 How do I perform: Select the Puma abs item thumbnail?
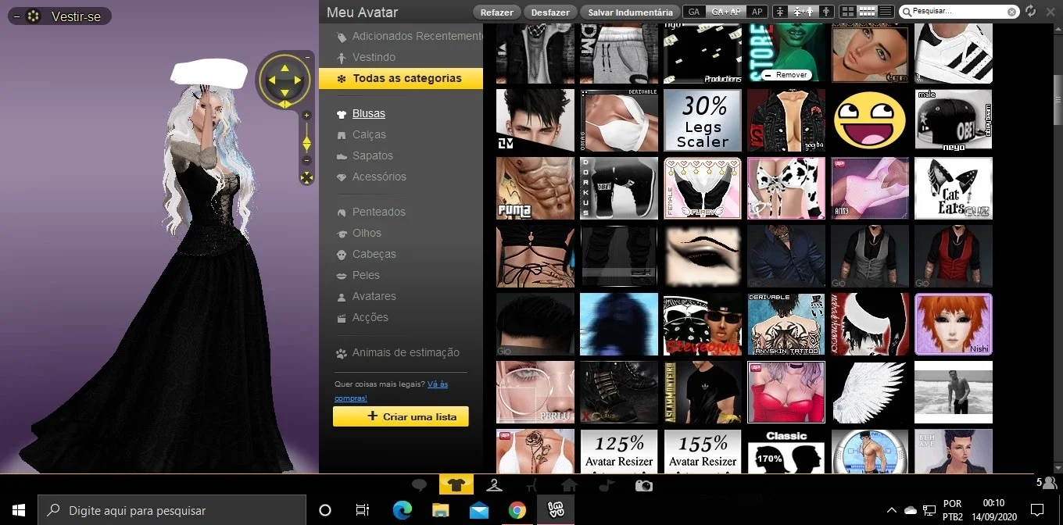[x=535, y=188]
